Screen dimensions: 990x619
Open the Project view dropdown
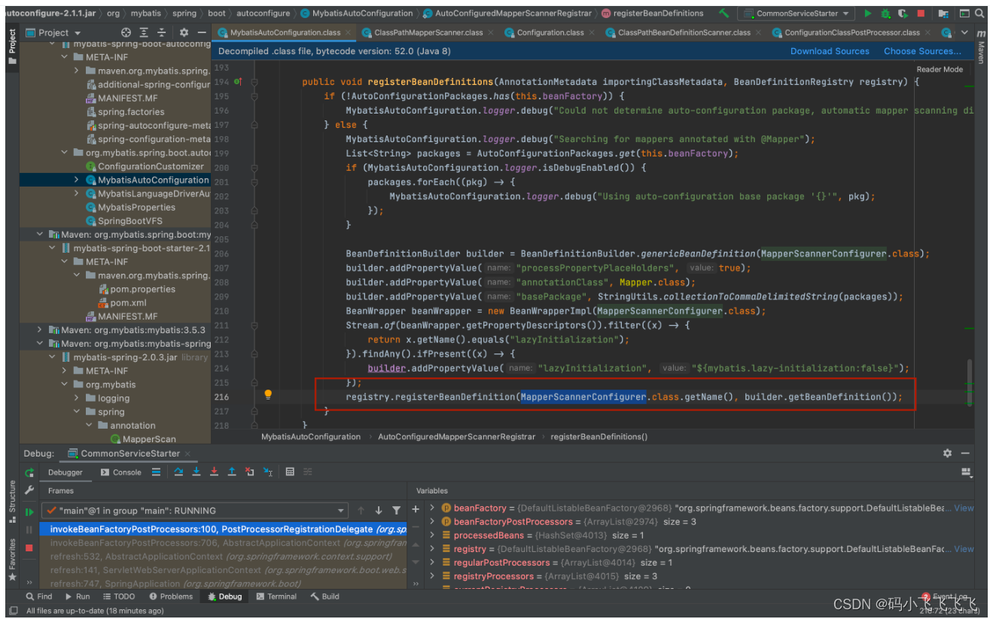53,32
